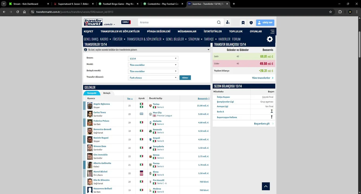Open the Transfer dönemi dropdown
The image size is (361, 194).
153,78
